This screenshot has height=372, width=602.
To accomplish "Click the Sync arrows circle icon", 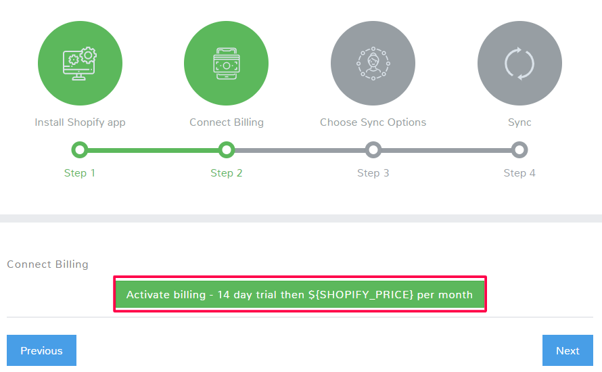I will [519, 64].
